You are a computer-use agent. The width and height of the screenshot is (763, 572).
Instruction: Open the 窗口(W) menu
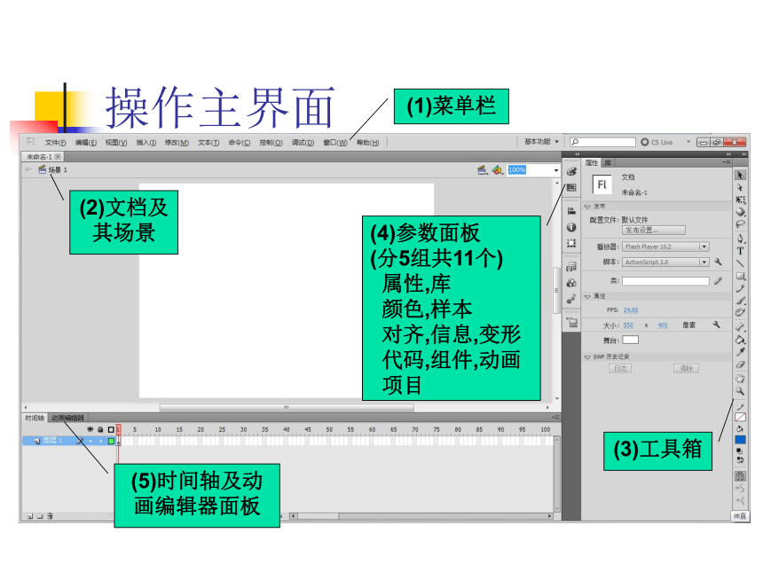point(335,143)
